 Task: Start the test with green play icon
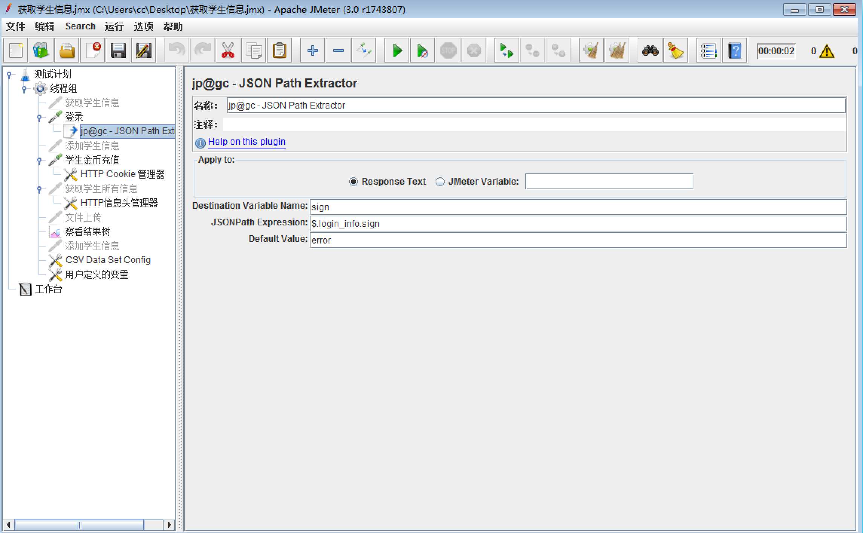tap(397, 51)
